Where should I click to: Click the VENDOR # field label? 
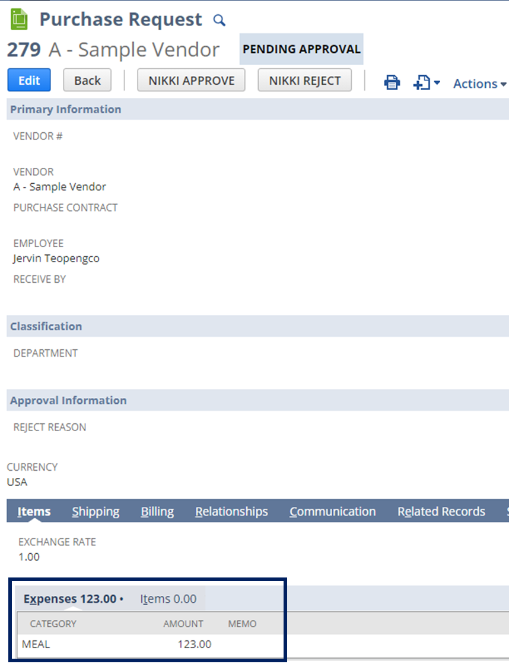pyautogui.click(x=38, y=136)
